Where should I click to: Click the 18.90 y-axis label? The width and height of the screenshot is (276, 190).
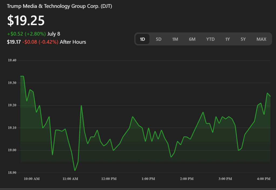pyautogui.click(x=12, y=173)
